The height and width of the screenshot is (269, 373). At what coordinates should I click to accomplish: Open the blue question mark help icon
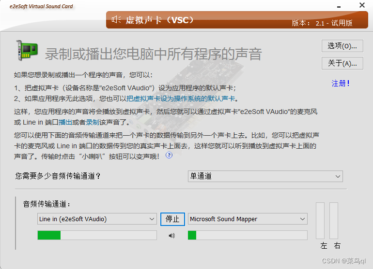(169, 155)
